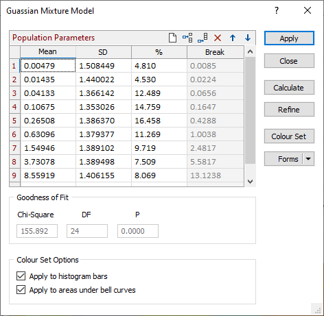324x316 pixels.
Task: Click the insert row icon in toolbar
Action: (187, 38)
